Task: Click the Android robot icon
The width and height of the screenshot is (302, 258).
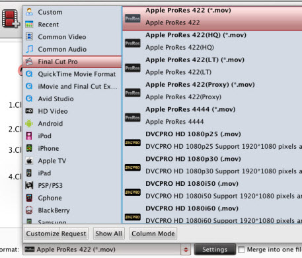Action: pyautogui.click(x=29, y=124)
